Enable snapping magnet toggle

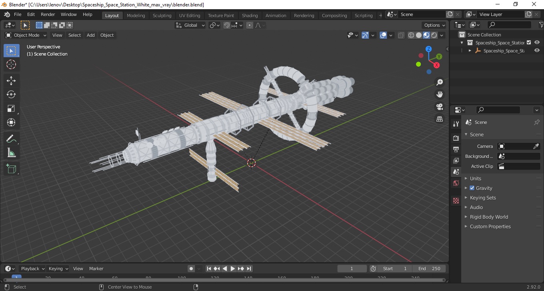(227, 25)
